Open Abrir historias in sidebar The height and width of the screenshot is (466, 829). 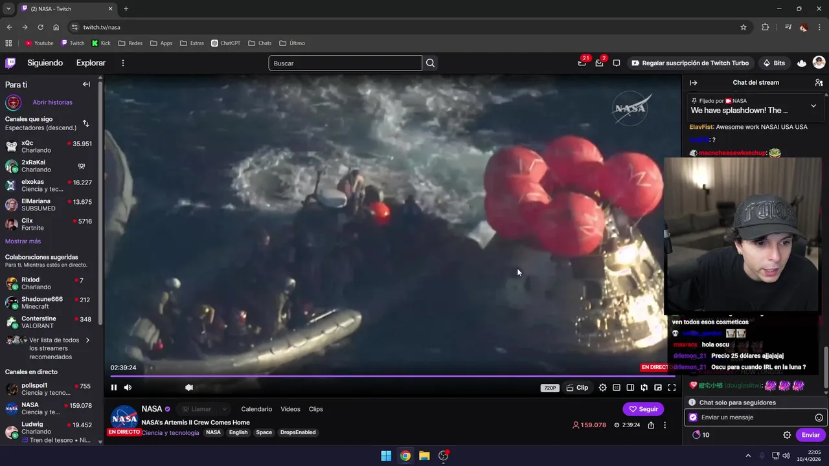[52, 102]
